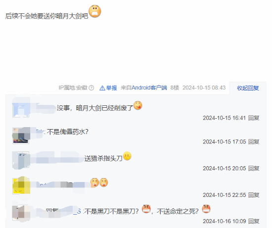Click the 举报 report link
Screen dimensions: 272x228
111,88
